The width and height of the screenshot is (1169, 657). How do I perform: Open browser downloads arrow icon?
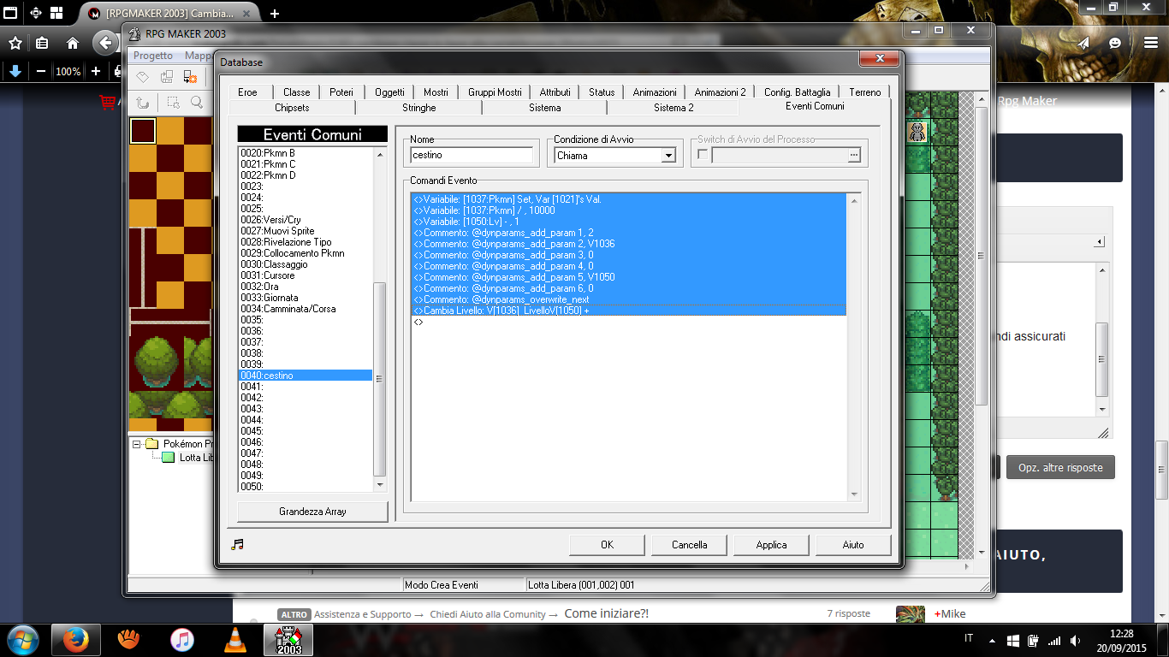pos(15,72)
